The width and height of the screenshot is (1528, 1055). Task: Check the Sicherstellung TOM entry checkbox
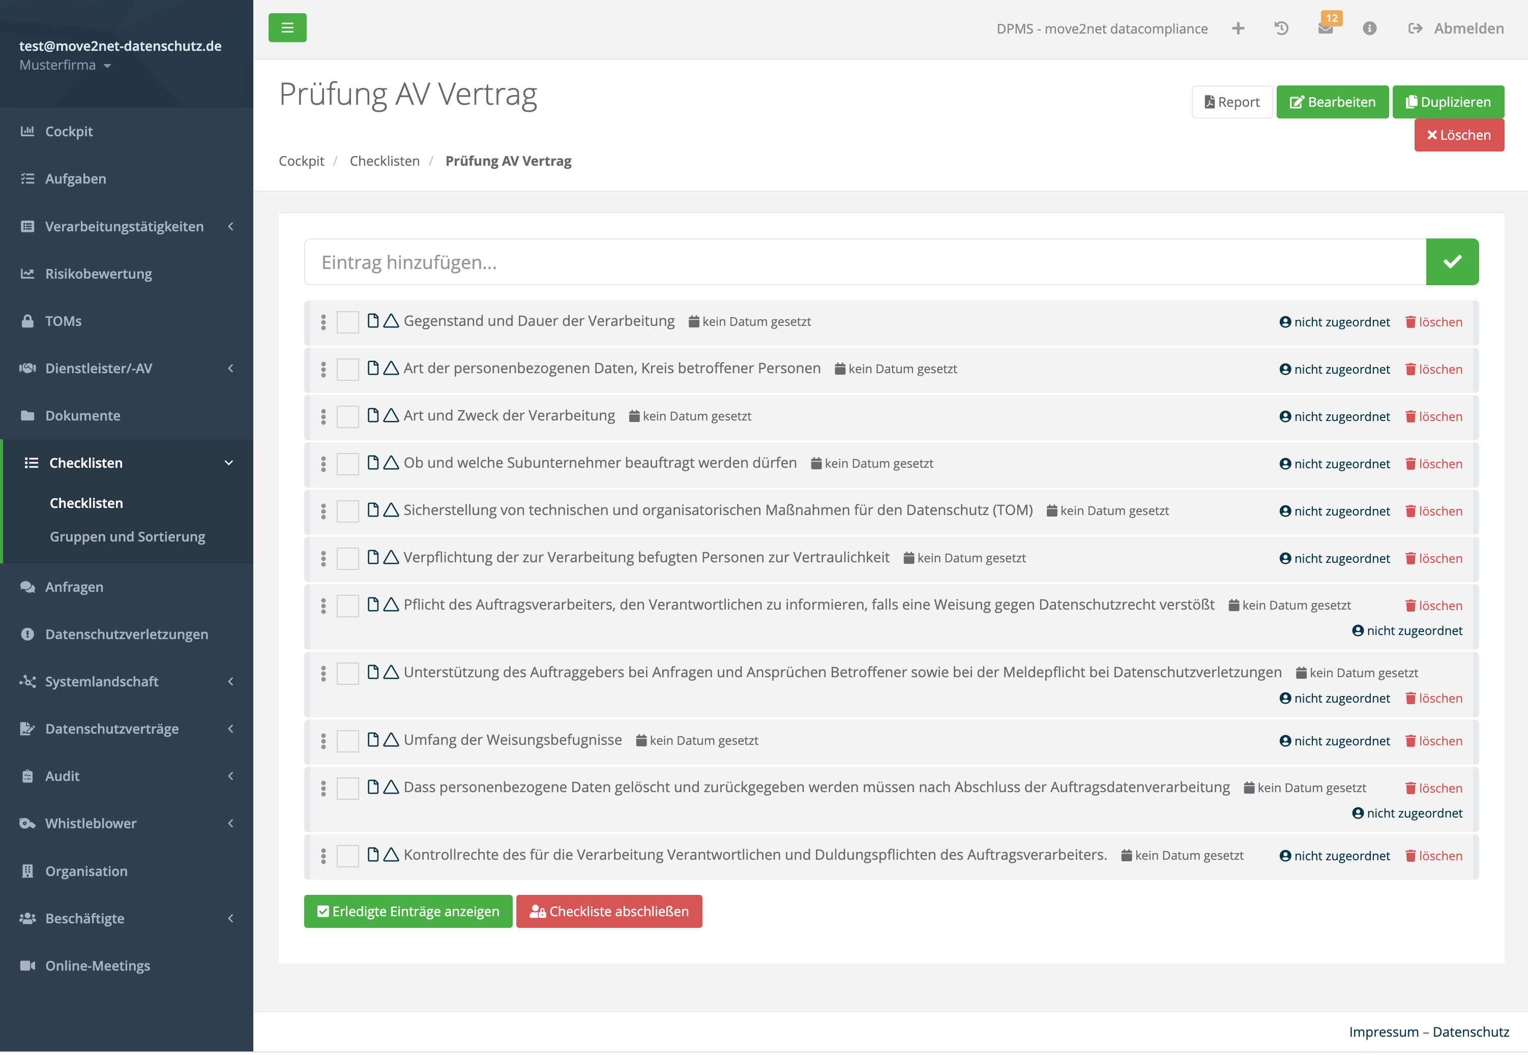coord(348,511)
